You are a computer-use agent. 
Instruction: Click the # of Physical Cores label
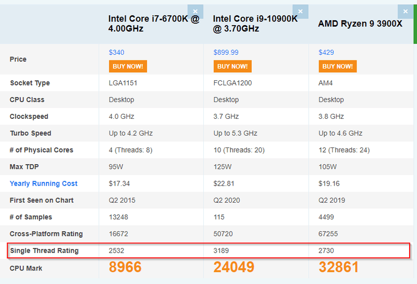coord(41,150)
